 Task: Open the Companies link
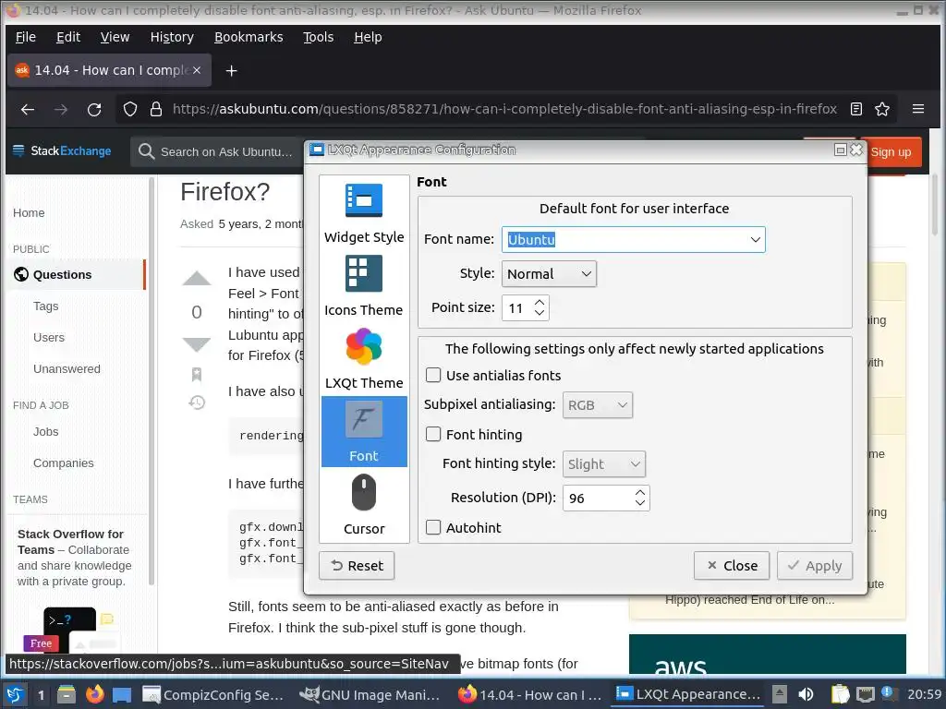point(64,463)
